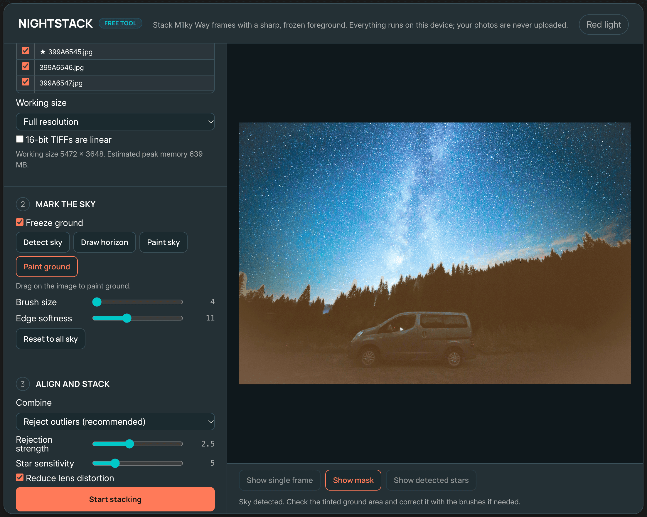Adjust the Rejection strength slider
The width and height of the screenshot is (647, 517).
[x=138, y=444]
